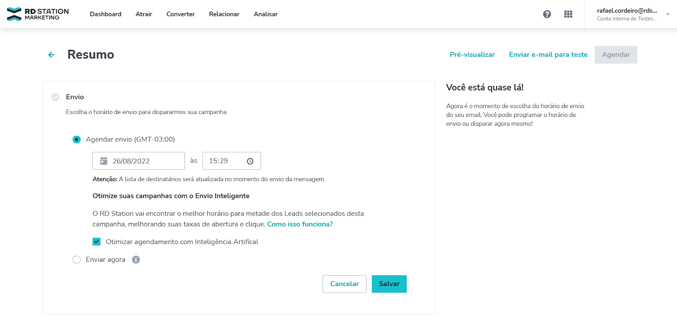
Task: Open the Analisar menu
Action: [266, 14]
